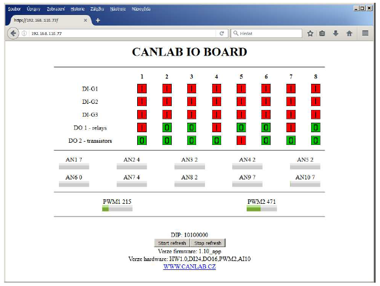Click the PWM1 215 level bar
The image size is (380, 286).
[x=117, y=208]
